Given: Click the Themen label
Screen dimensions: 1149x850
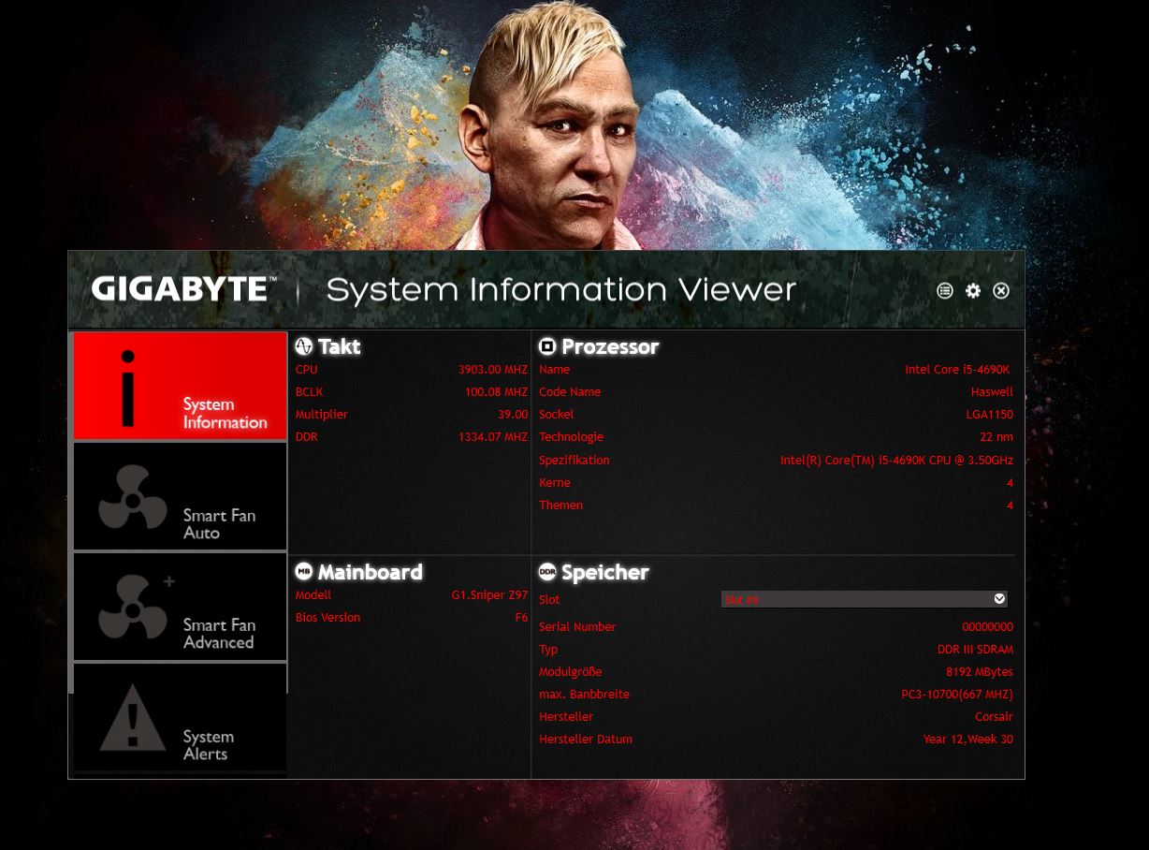Looking at the screenshot, I should [560, 506].
